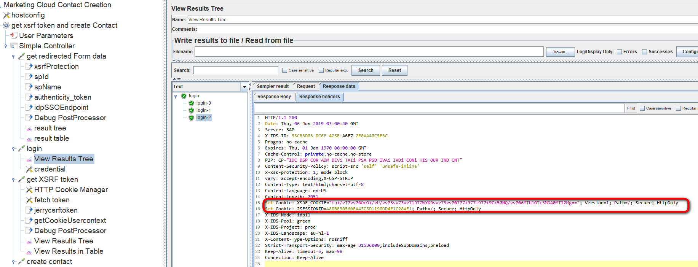Open the Response Body tab
This screenshot has width=698, height=267.
[x=274, y=97]
